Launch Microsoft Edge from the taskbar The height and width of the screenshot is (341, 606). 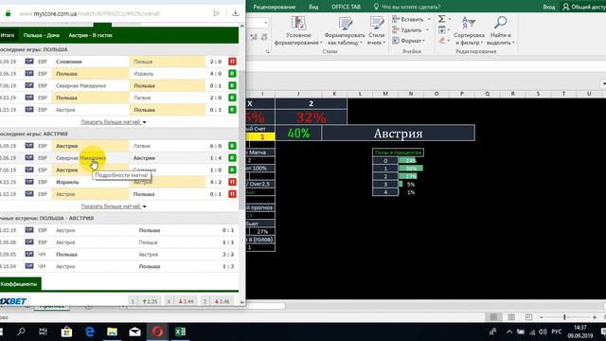(x=90, y=332)
